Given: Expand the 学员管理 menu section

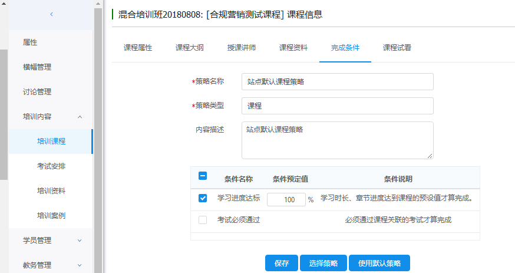Looking at the screenshot, I should point(80,241).
